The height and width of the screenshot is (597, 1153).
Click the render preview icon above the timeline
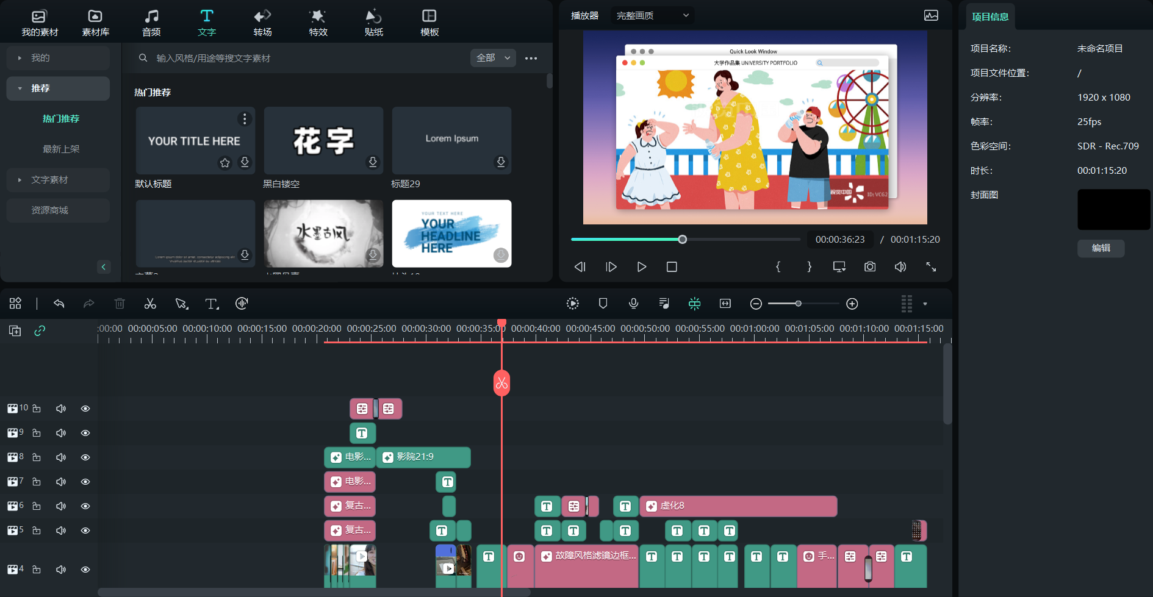click(572, 303)
